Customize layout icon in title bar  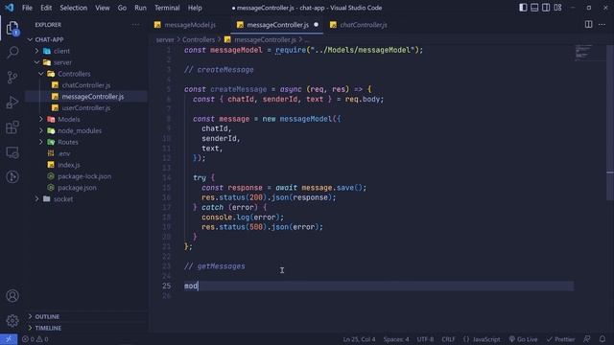coord(557,8)
